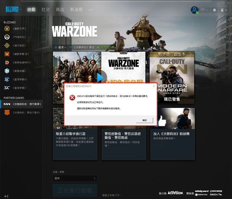Image resolution: width=232 pixels, height=199 pixels.
Task: Switch to the 社交 tab
Action: pos(45,10)
